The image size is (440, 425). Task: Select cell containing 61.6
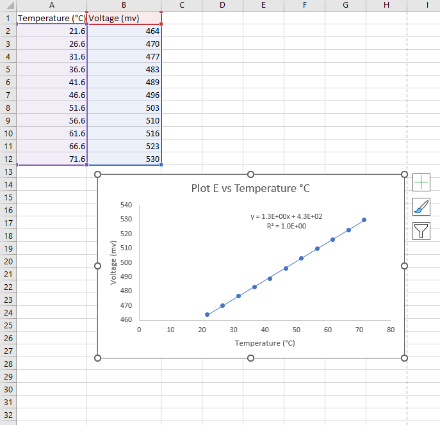[52, 133]
